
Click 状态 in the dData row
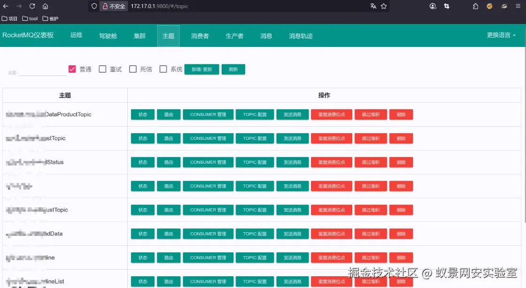point(143,234)
